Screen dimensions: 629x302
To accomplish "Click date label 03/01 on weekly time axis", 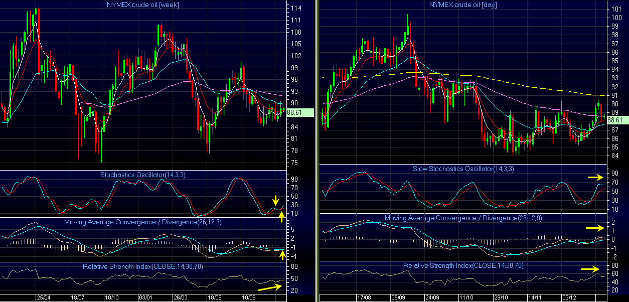I will click(146, 297).
